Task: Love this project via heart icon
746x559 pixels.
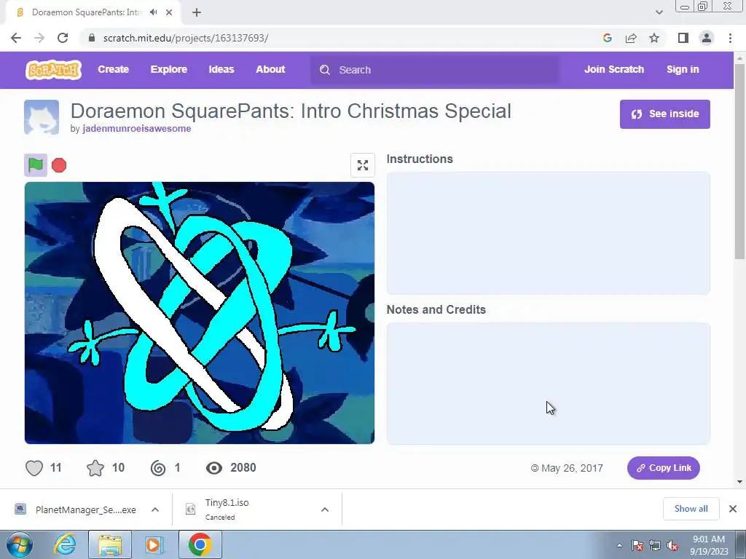Action: [34, 468]
